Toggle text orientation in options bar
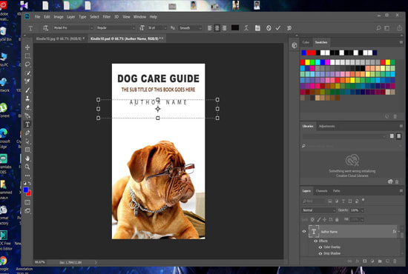The height and width of the screenshot is (274, 408). point(46,28)
